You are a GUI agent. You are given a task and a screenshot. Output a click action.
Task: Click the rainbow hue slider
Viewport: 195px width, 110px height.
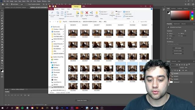point(192,16)
